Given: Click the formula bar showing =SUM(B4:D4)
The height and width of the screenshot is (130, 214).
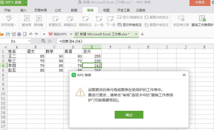Looking at the screenshot, I should tap(135, 41).
